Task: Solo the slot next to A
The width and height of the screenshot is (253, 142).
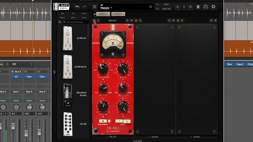Action: 140,21
